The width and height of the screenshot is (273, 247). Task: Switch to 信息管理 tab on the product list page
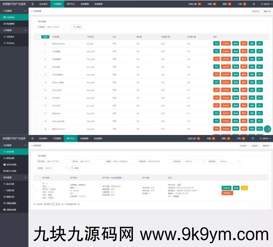(84, 4)
